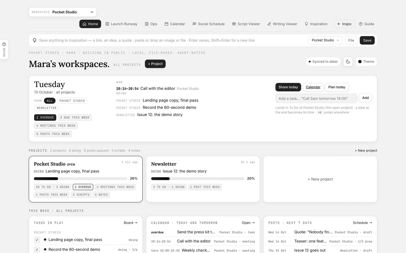This screenshot has height=253, width=406.
Task: Open the Theme picker
Action: click(366, 62)
